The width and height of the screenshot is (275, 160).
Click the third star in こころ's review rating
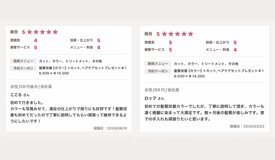[42, 32]
